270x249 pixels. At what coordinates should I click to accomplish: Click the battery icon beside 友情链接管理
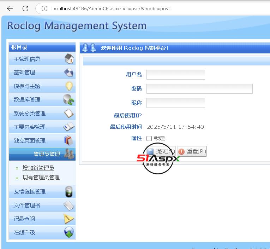click(69, 192)
